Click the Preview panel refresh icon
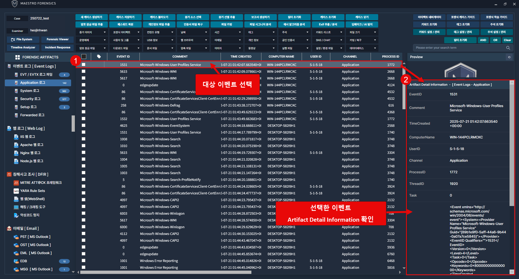The width and height of the screenshot is (519, 279). click(509, 57)
